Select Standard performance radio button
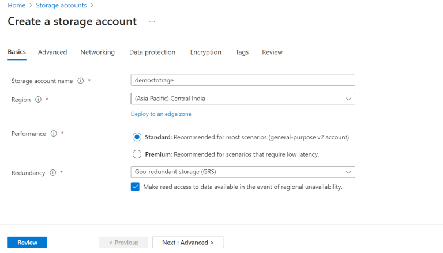 coord(137,137)
